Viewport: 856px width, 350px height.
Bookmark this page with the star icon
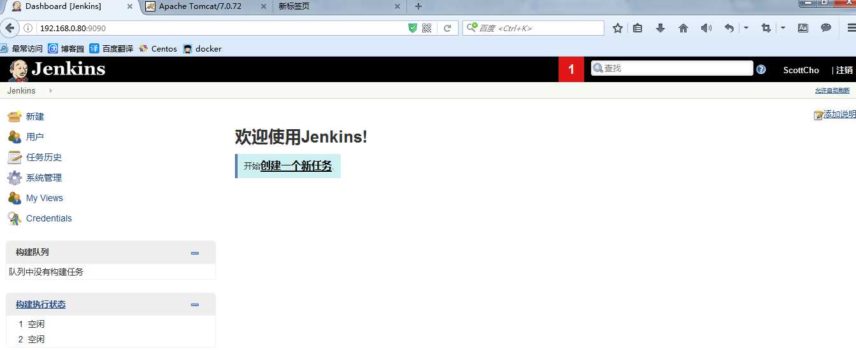[x=617, y=28]
